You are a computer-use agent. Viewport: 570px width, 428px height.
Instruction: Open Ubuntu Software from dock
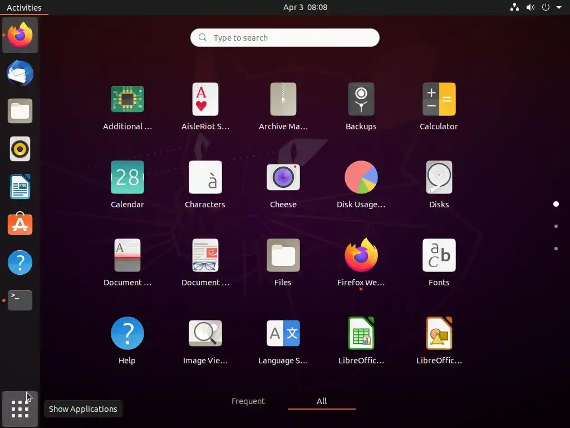tap(20, 224)
